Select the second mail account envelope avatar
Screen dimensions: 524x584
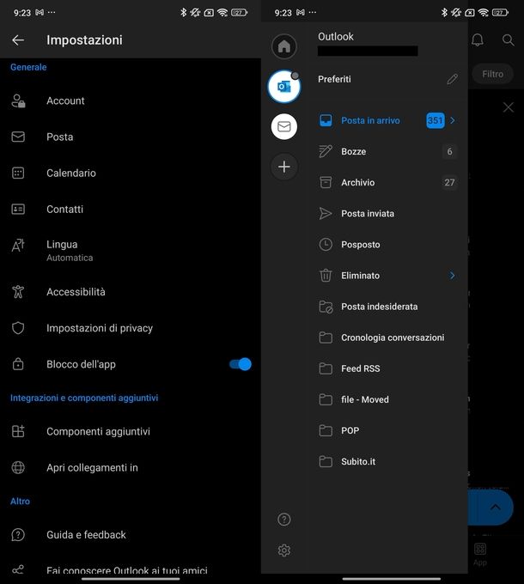284,126
